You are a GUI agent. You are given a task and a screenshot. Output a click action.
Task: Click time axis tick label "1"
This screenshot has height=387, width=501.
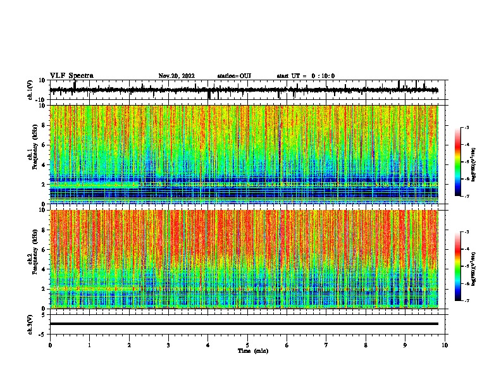[89, 345]
